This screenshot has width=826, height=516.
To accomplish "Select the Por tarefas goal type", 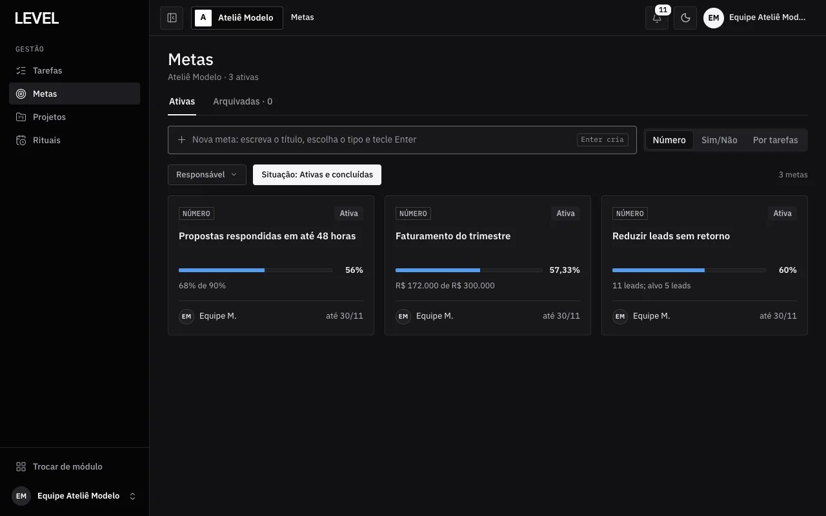I will (x=775, y=140).
